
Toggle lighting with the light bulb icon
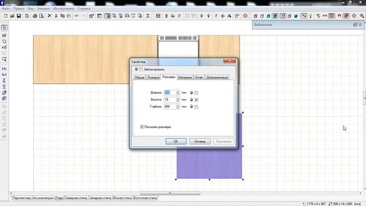click(x=311, y=16)
